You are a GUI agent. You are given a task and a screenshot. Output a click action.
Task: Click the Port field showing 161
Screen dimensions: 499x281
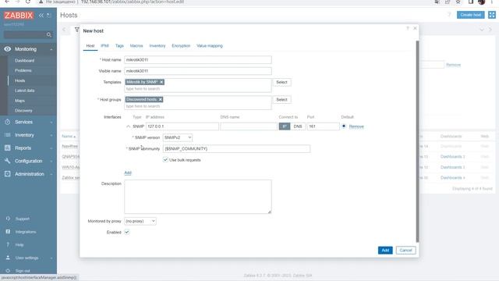[323, 126]
